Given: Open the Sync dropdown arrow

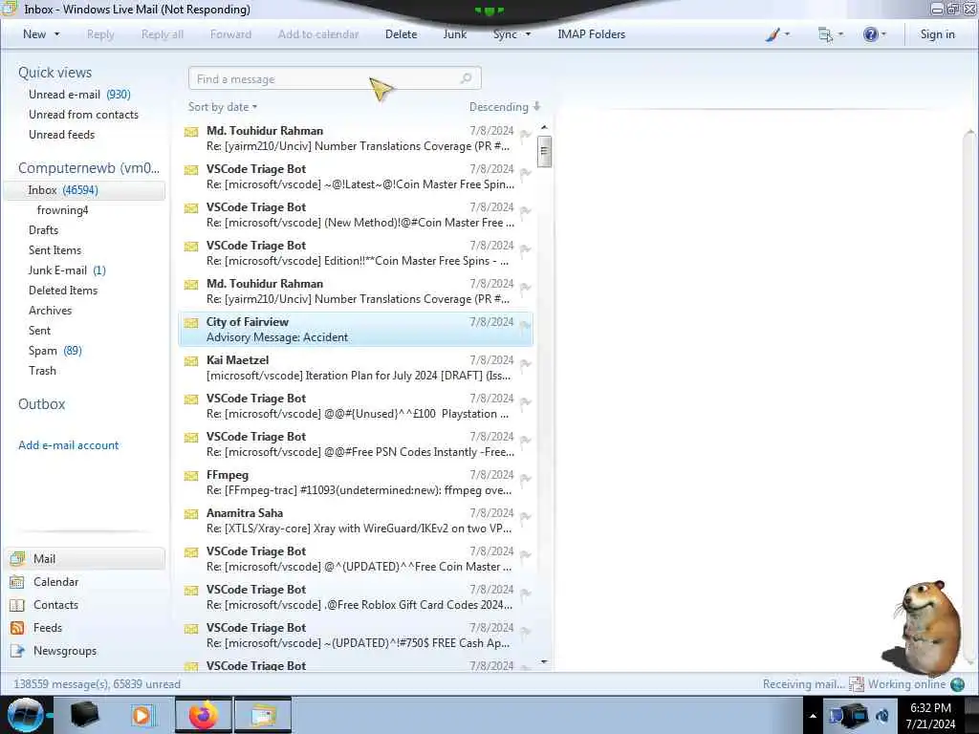Looking at the screenshot, I should (x=528, y=34).
